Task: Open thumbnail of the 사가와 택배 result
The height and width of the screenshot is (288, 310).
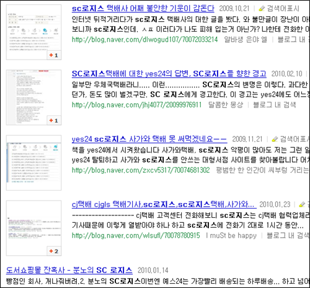Action: [x=33, y=163]
